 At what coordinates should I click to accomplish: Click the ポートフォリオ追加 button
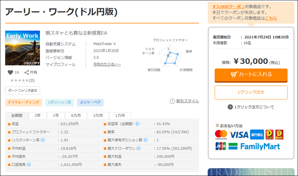(23, 90)
